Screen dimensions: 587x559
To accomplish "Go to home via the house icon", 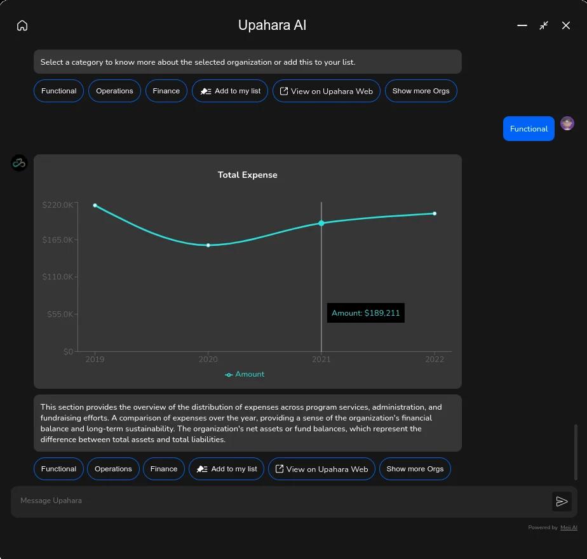I will (22, 25).
